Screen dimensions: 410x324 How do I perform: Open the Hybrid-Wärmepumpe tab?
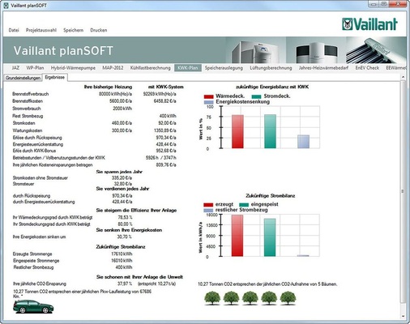pyautogui.click(x=73, y=68)
